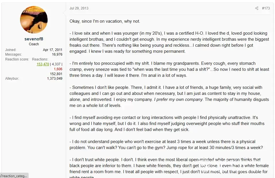Click the 1,373,049 Alleybux amount
Screen dimensions: 275x178
coord(55,79)
